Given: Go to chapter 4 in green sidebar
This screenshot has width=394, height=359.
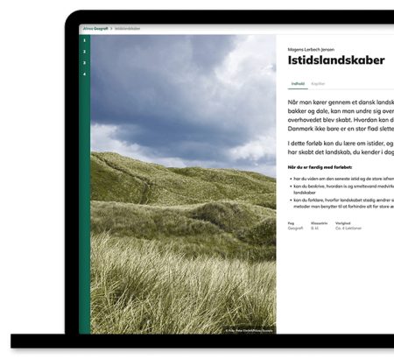Looking at the screenshot, I should tap(84, 74).
